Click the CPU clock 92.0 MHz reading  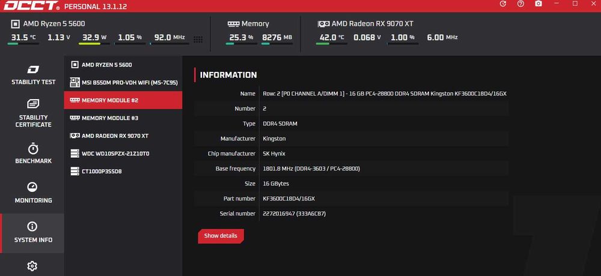[x=169, y=38]
